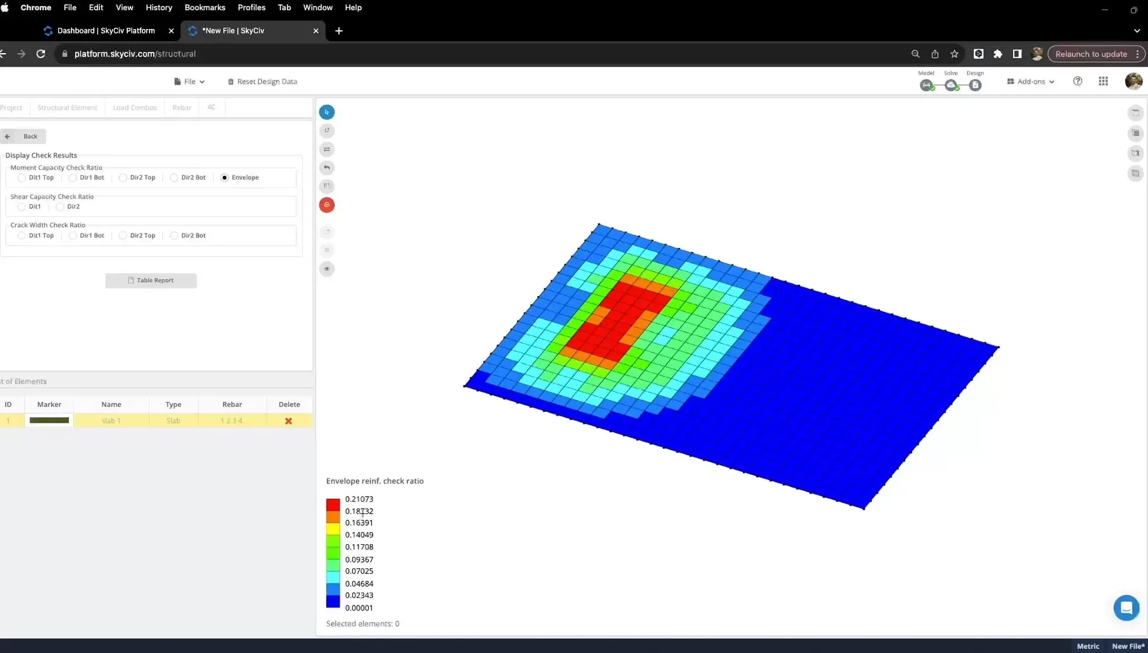The image size is (1148, 653).
Task: Select Dir2 Bot crack width radio
Action: click(x=174, y=235)
